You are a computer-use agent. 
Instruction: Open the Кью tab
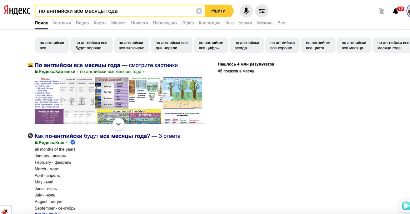pyautogui.click(x=229, y=23)
